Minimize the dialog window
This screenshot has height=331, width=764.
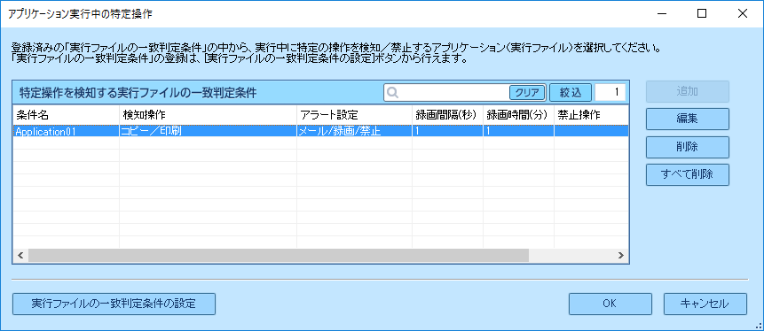661,13
